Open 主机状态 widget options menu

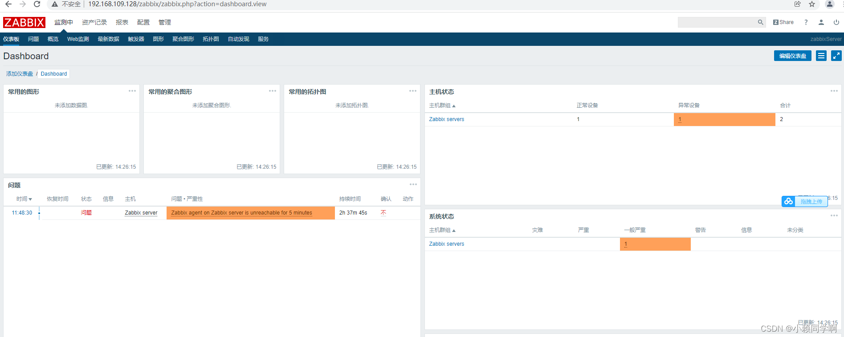coord(834,91)
